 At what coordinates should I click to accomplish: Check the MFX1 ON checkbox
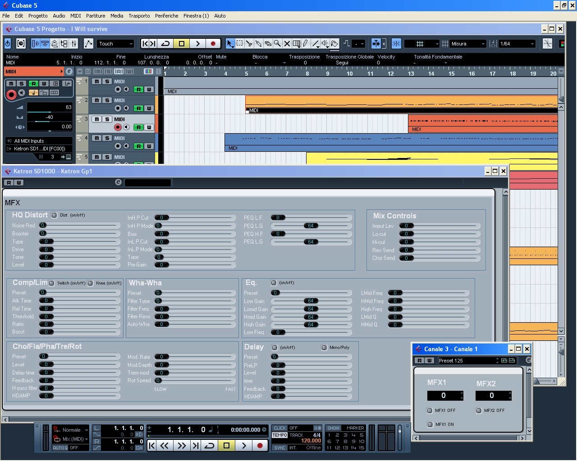click(x=430, y=425)
